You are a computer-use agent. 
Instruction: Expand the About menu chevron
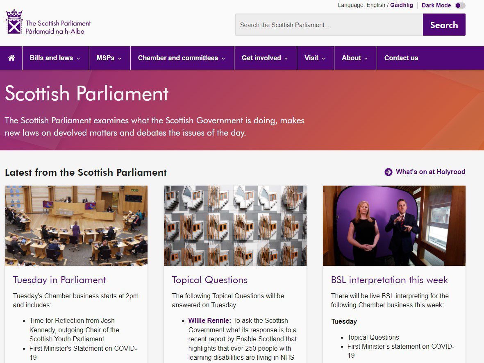tap(366, 58)
